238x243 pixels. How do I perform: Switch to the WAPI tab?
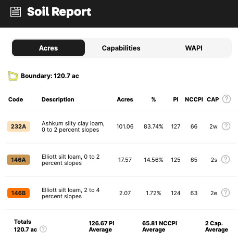tap(194, 48)
